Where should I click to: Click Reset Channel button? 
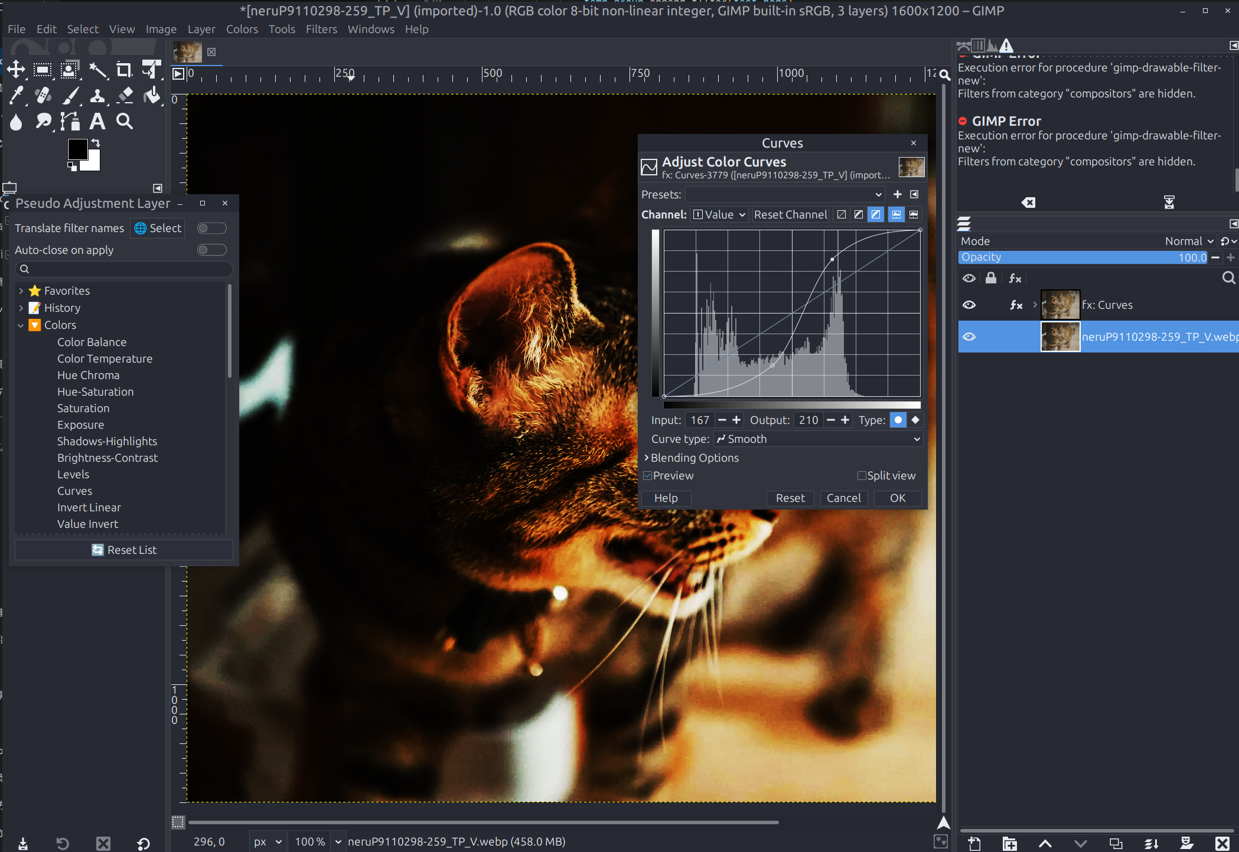click(790, 214)
